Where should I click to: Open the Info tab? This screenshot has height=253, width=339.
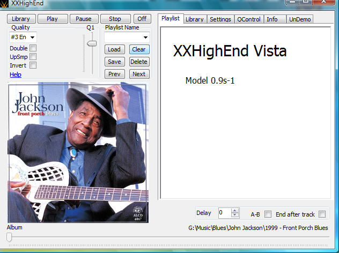tap(275, 19)
